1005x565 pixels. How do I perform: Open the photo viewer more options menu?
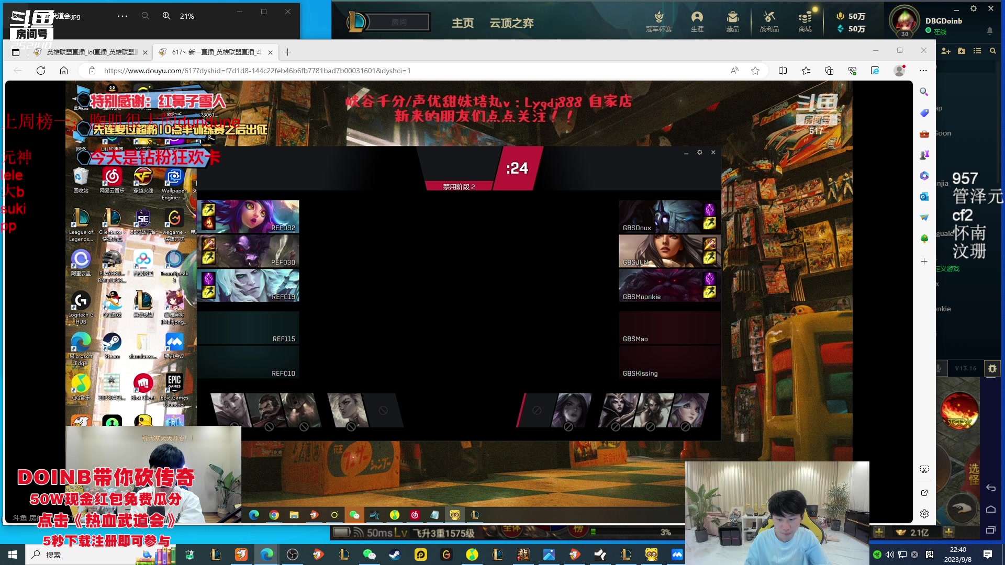tap(122, 16)
